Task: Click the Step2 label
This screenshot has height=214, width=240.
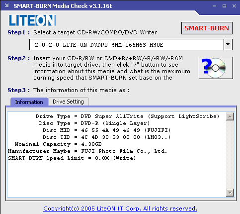Action: [19, 58]
